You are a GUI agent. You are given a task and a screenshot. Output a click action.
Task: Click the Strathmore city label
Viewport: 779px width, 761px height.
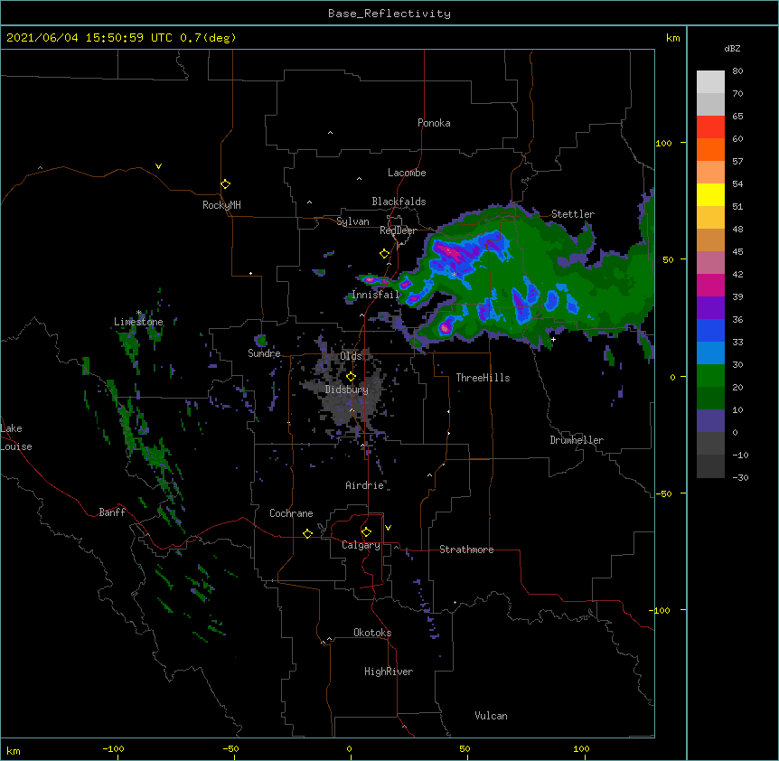(x=466, y=550)
